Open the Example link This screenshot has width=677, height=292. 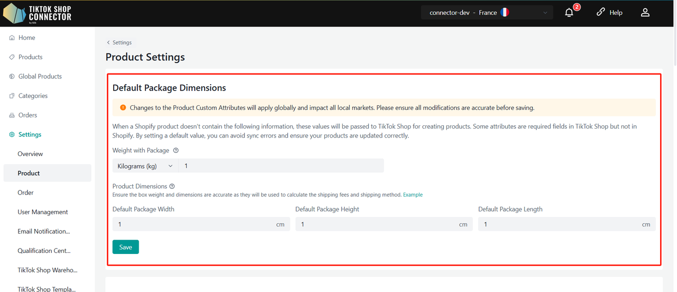(413, 195)
